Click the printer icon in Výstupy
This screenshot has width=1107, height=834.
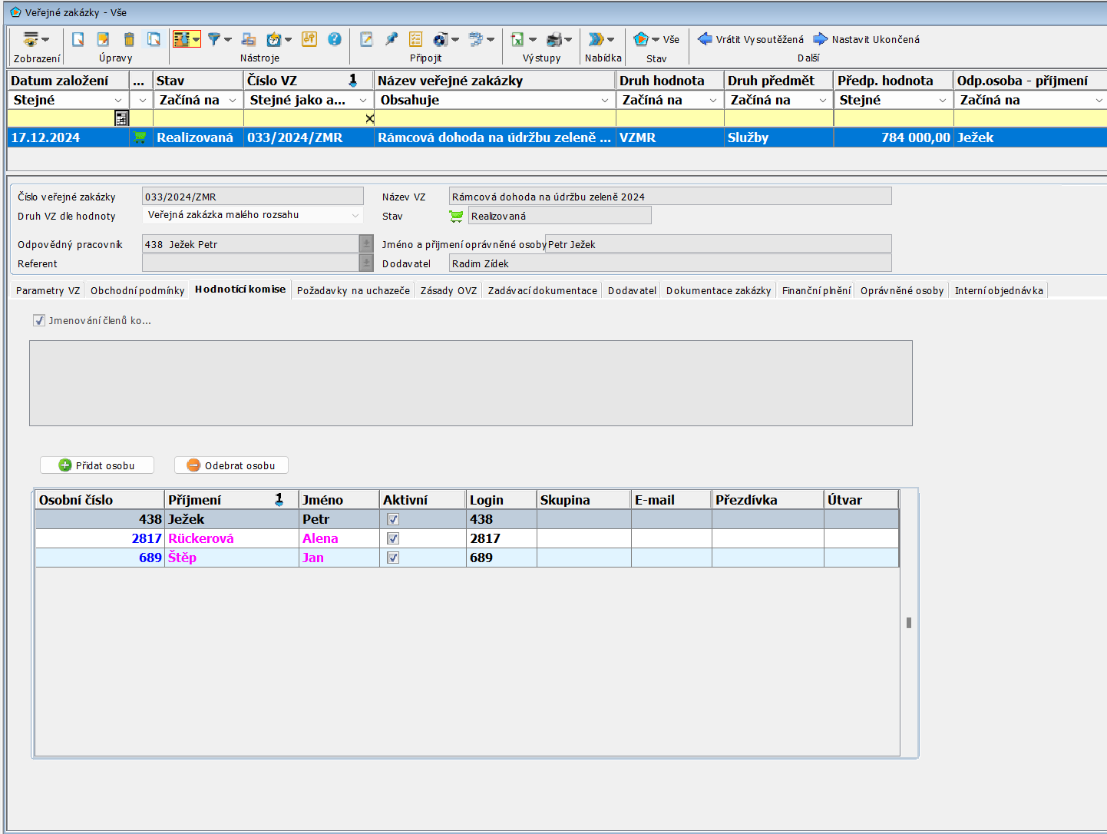click(x=554, y=39)
